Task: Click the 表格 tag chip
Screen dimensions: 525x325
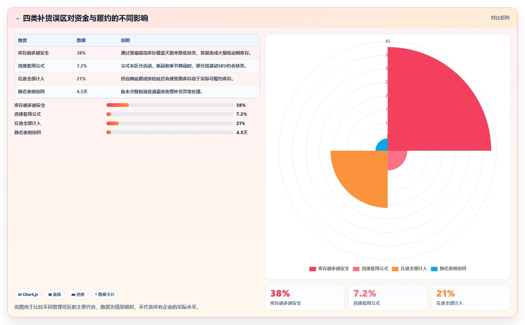Action: click(x=54, y=294)
